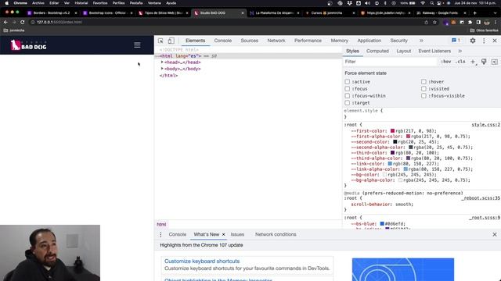Toggle the .cls class editor
The width and height of the screenshot is (501, 281).
coord(460,62)
